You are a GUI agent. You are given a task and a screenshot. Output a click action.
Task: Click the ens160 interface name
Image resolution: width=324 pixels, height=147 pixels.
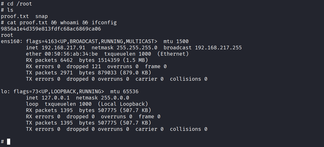[x=10, y=42]
